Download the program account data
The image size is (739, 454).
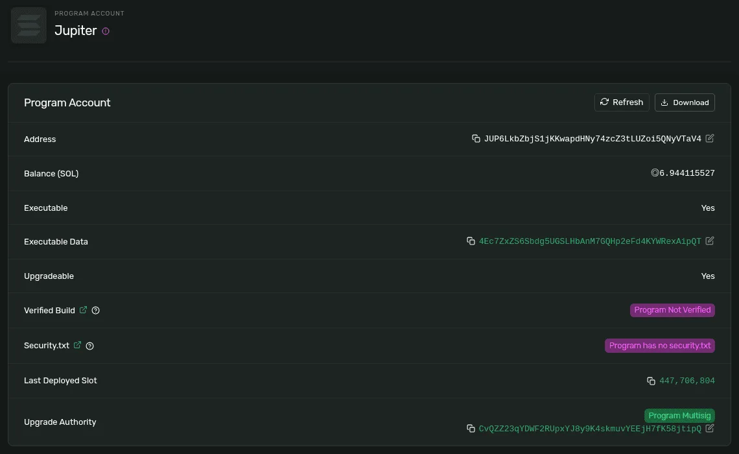(685, 102)
